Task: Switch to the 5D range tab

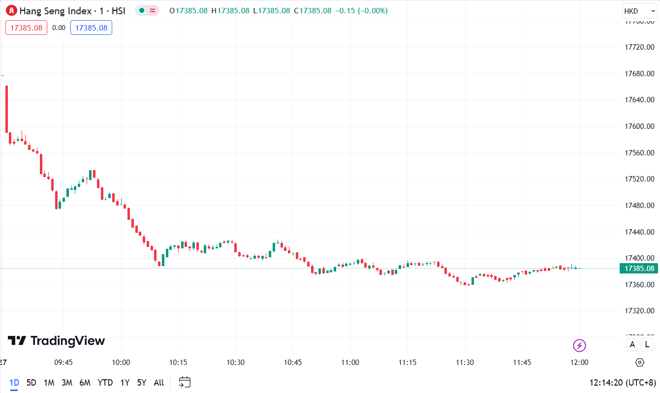Action: tap(31, 382)
